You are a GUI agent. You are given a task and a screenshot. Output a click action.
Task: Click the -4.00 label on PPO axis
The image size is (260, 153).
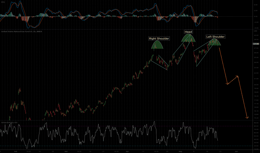click(256, 28)
